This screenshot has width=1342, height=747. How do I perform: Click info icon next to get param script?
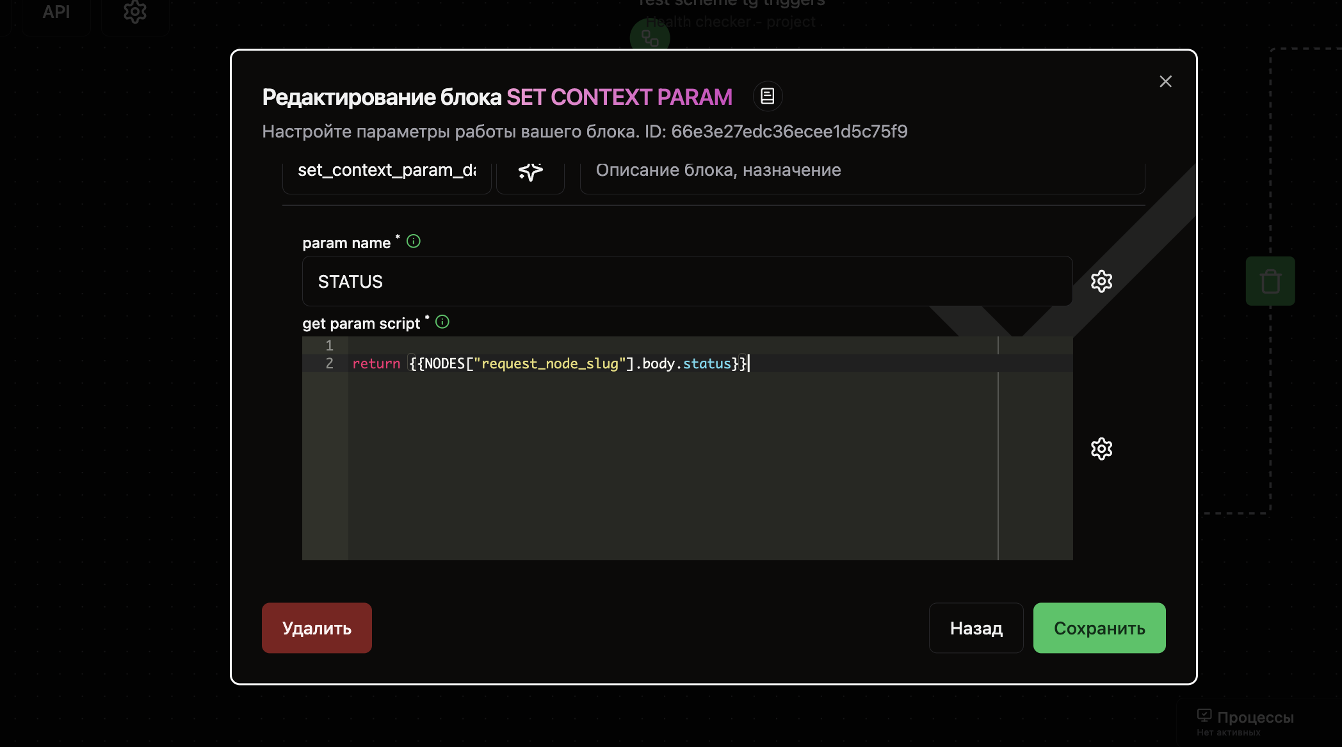442,322
